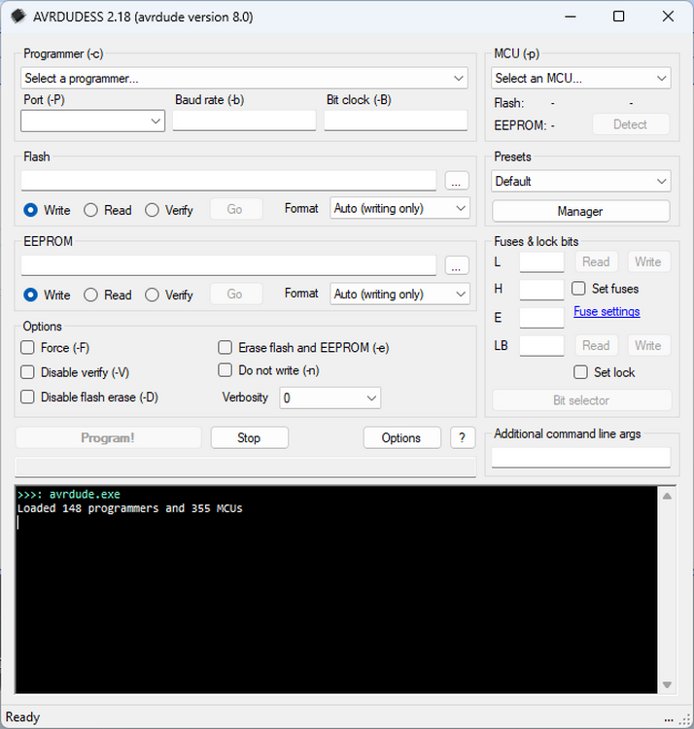Viewport: 694px width, 729px height.
Task: Browse for Flash file with ... button
Action: (x=457, y=181)
